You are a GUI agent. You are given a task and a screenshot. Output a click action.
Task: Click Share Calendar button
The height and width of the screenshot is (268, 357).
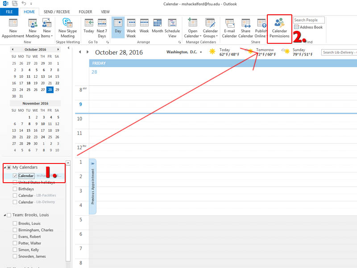tap(246, 28)
